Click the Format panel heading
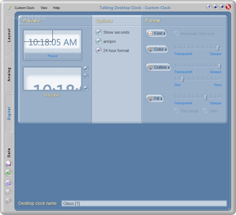The image size is (236, 215). point(153,21)
